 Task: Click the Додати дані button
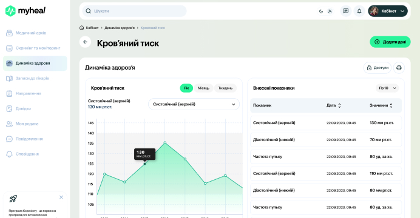pyautogui.click(x=390, y=42)
